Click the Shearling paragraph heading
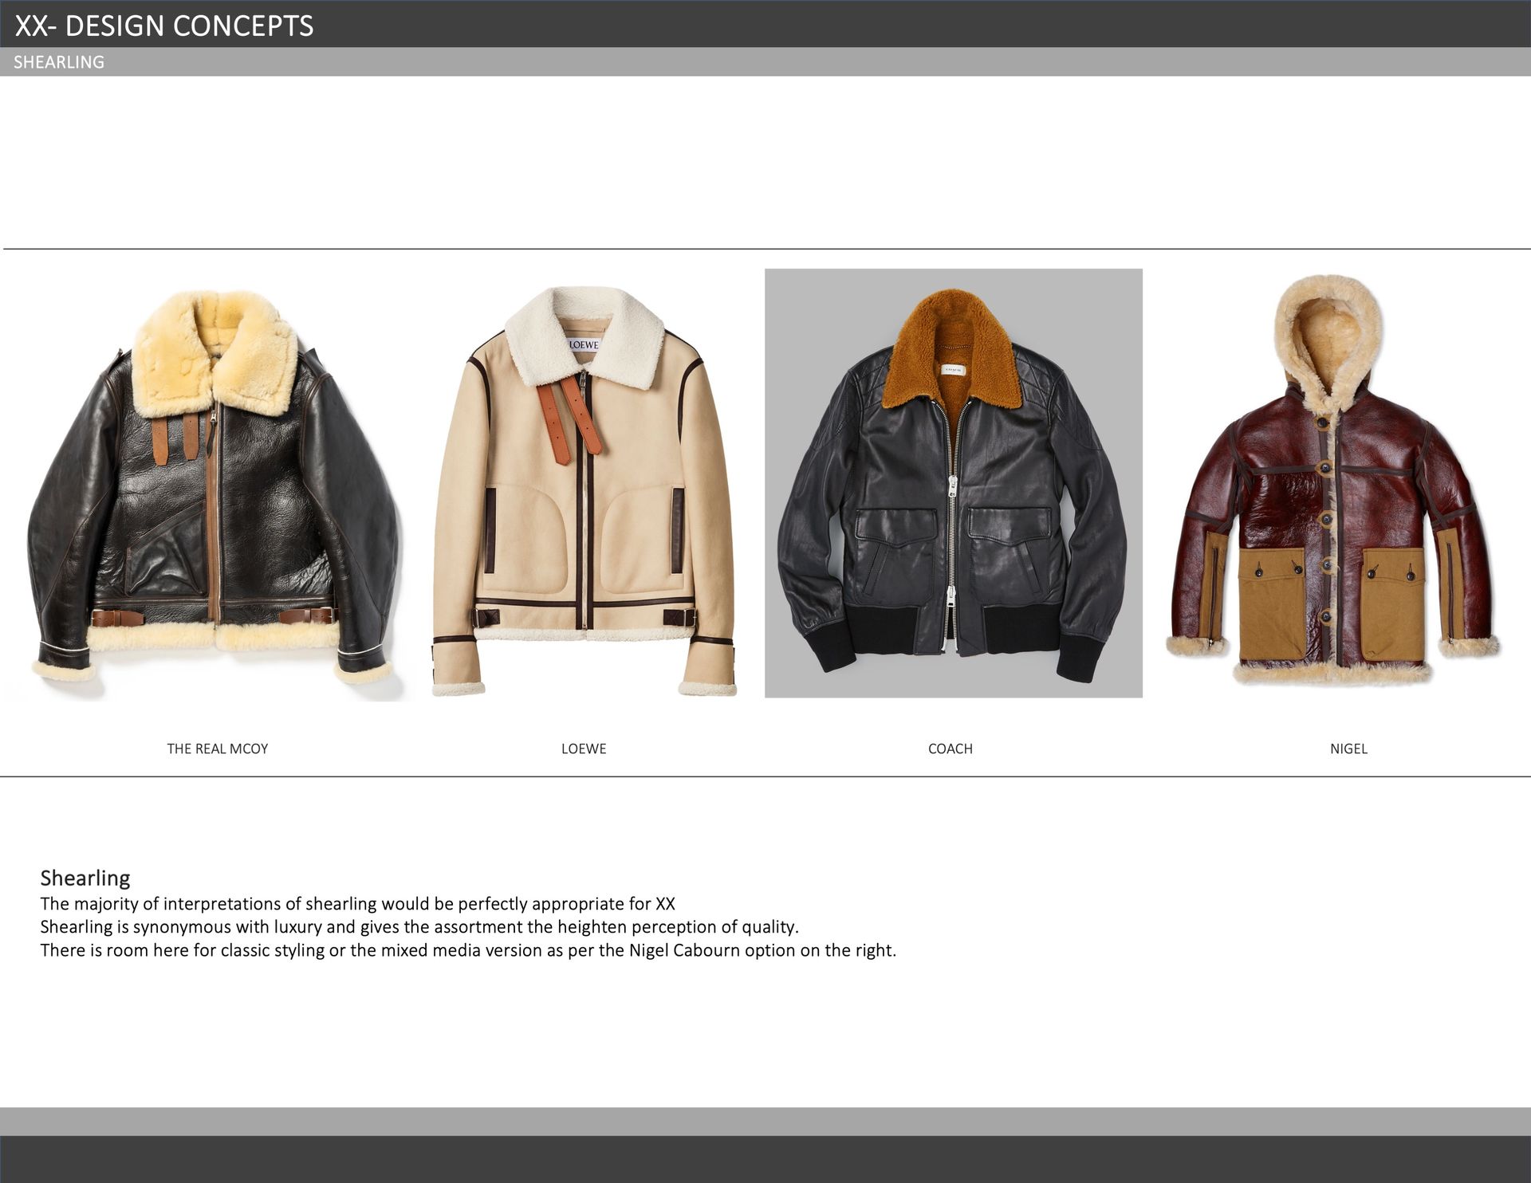The image size is (1531, 1183). (85, 878)
